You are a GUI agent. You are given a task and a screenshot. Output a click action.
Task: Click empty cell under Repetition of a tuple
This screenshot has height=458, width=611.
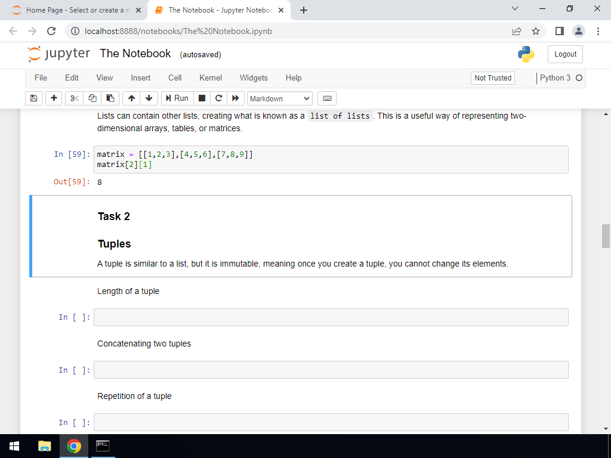click(x=331, y=422)
